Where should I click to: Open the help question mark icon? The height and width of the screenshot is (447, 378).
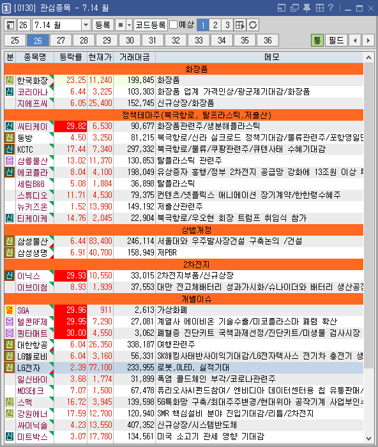pyautogui.click(x=331, y=8)
